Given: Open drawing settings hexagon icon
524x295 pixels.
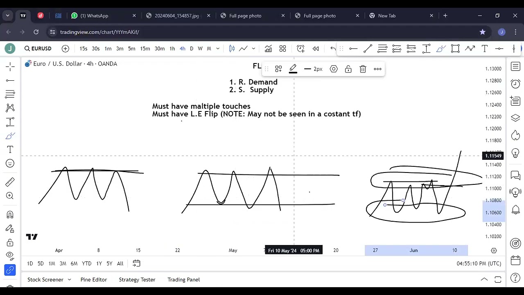Looking at the screenshot, I should coord(334,69).
